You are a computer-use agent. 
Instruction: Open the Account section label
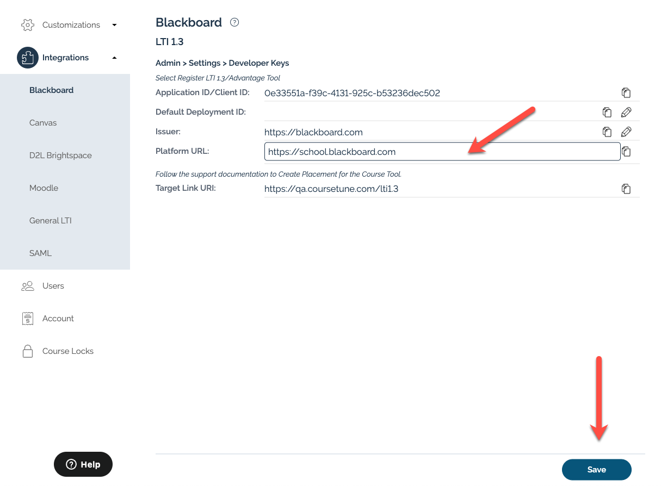tap(58, 319)
